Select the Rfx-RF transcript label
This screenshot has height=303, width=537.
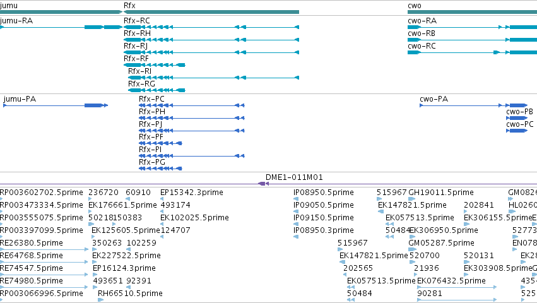tap(136, 59)
